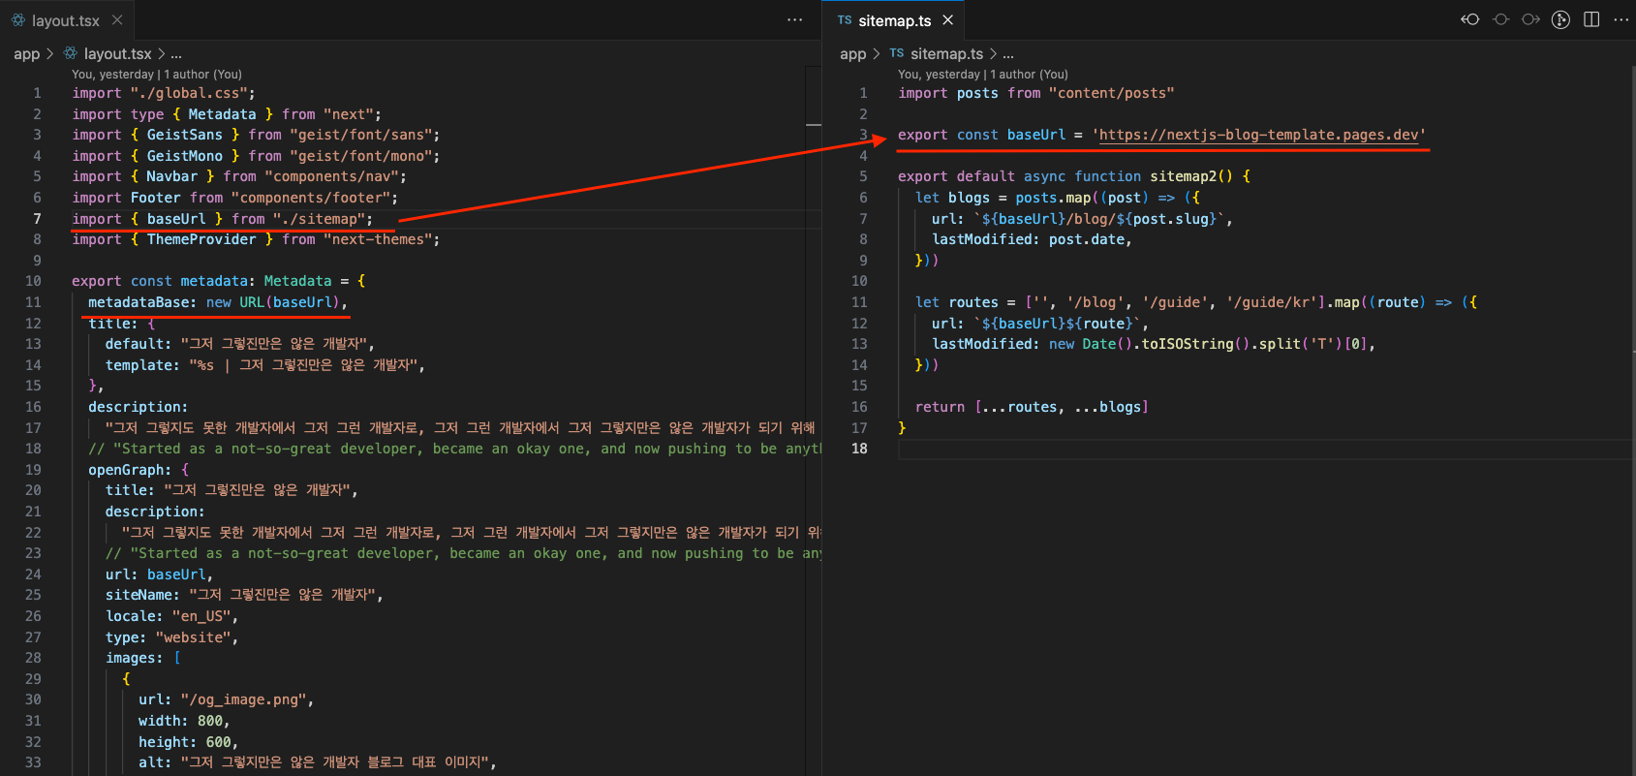Click 'title: {' fold region on line 12
Screen dimensions: 1636x776
[121, 324]
